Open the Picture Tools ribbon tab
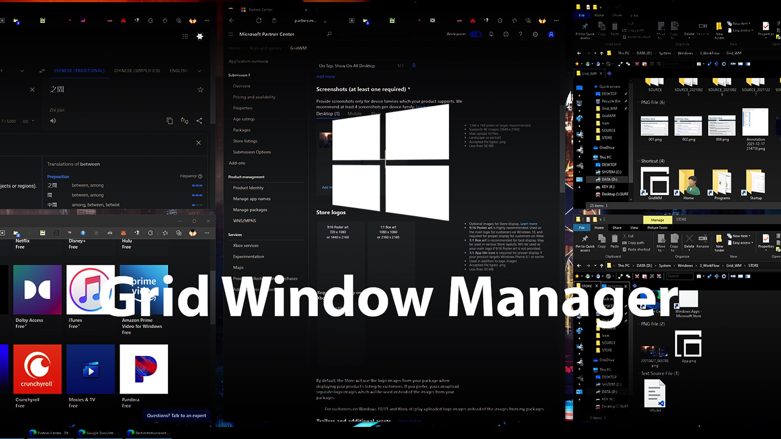This screenshot has width=781, height=439. pyautogui.click(x=657, y=228)
